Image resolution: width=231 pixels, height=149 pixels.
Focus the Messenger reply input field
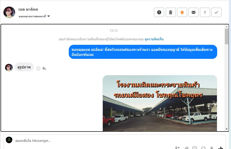click(115, 141)
